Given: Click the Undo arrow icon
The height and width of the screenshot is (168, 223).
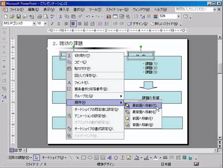Looking at the screenshot, I should [x=88, y=16].
